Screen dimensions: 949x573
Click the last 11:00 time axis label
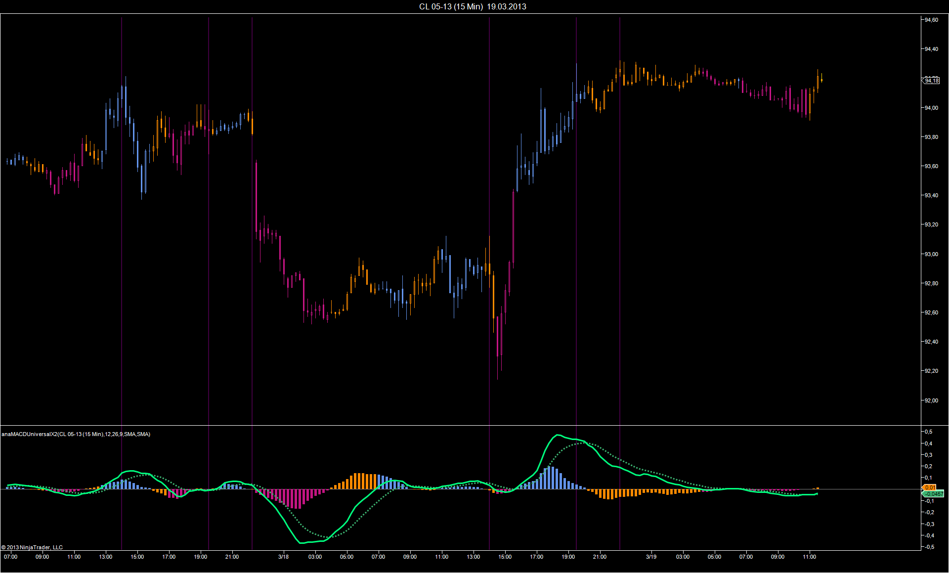coord(809,557)
